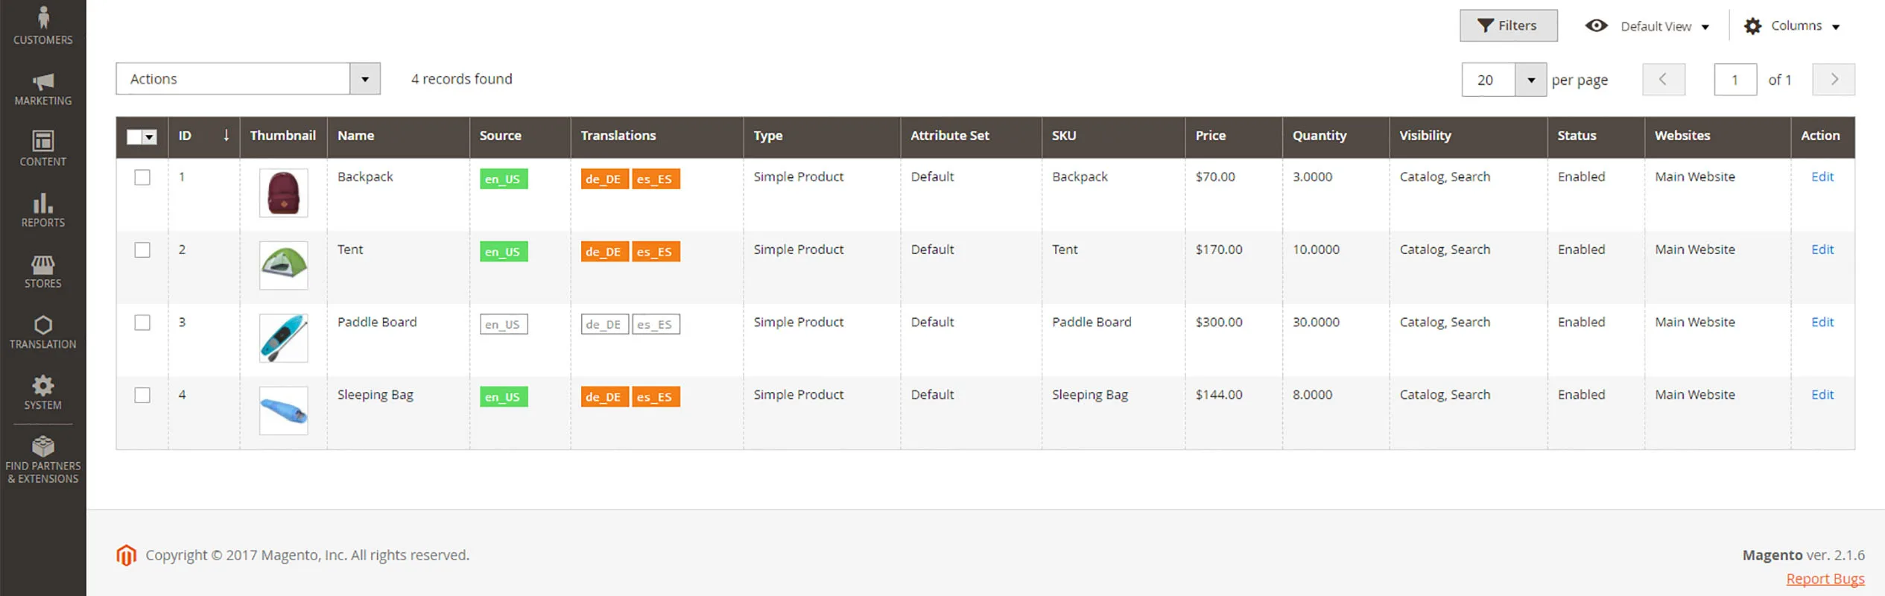Image resolution: width=1885 pixels, height=596 pixels.
Task: Click the Filters button
Action: pos(1507,26)
